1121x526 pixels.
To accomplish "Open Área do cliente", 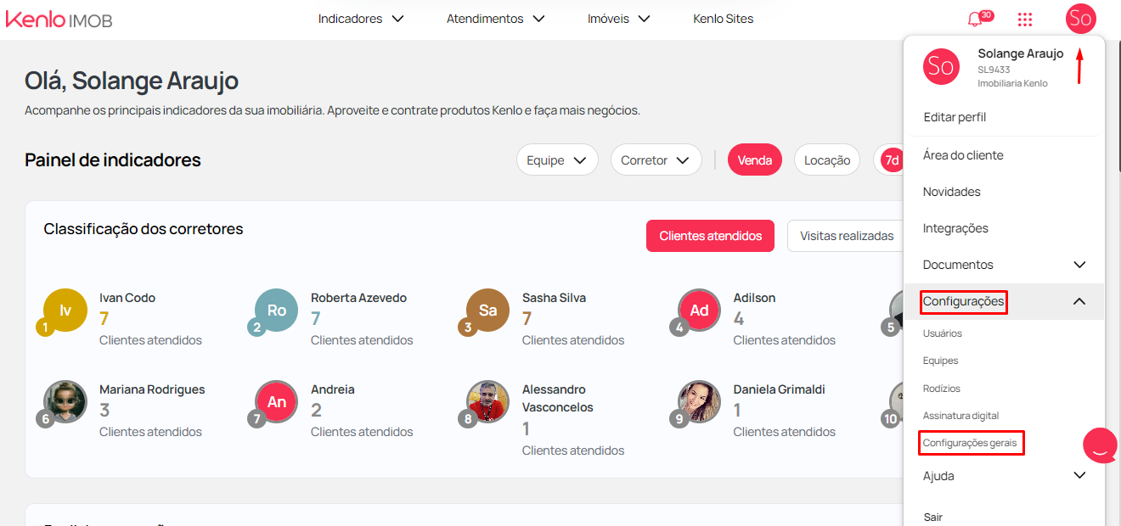I will pyautogui.click(x=963, y=155).
